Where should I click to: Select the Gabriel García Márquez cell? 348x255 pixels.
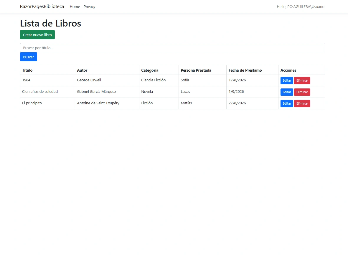(97, 91)
